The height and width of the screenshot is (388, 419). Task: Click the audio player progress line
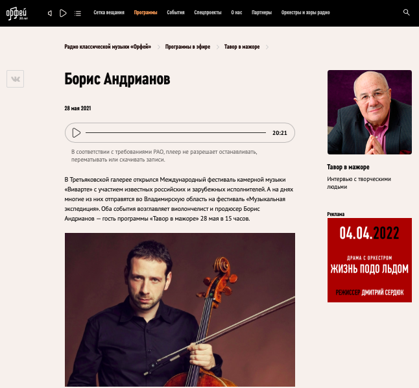click(x=176, y=132)
